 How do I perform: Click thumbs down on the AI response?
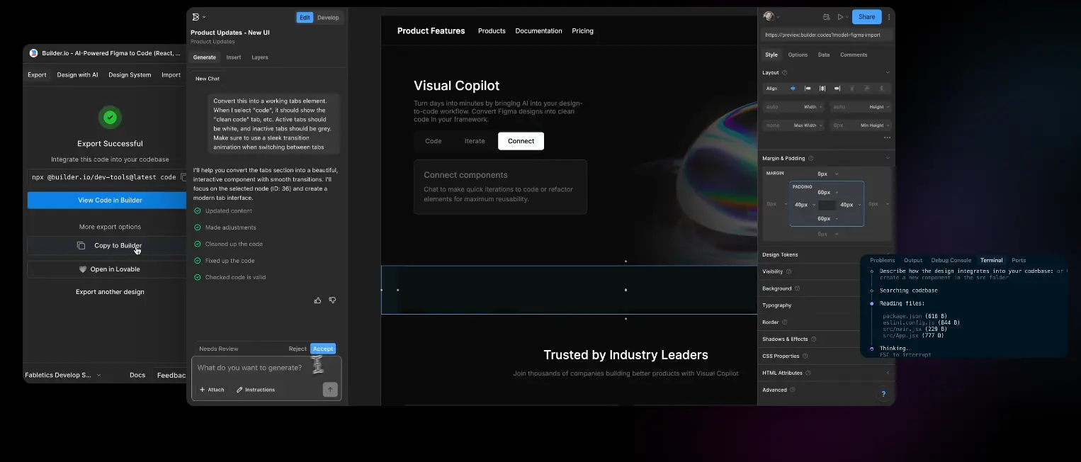[x=332, y=300]
